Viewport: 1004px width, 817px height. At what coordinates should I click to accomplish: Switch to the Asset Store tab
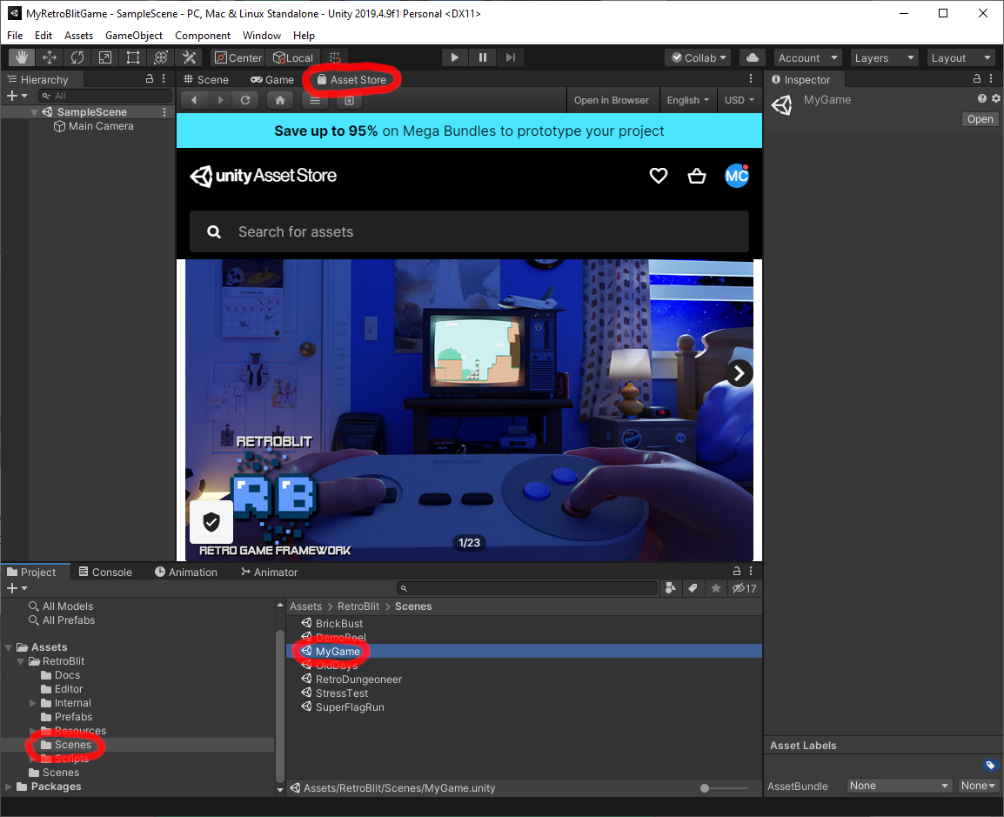[352, 79]
